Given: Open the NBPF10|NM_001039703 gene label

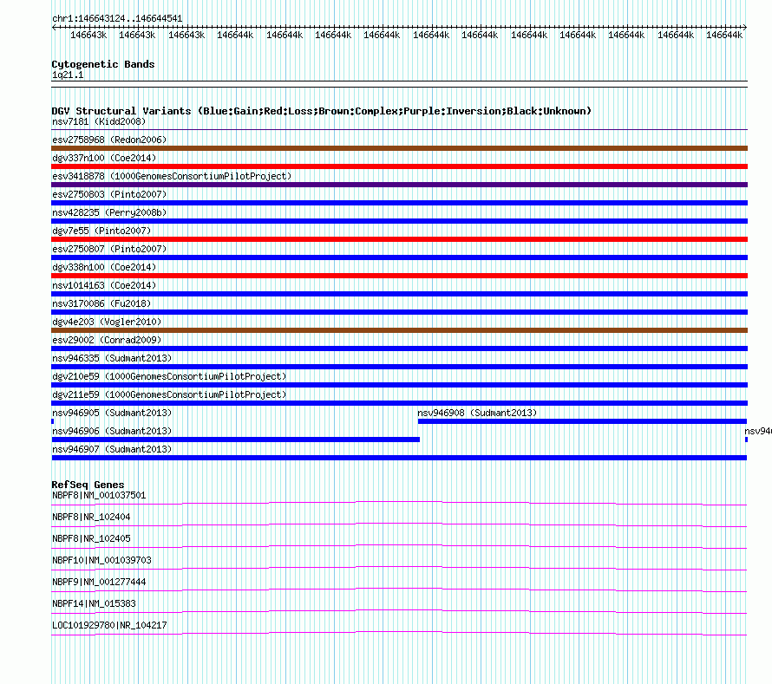Looking at the screenshot, I should [101, 561].
